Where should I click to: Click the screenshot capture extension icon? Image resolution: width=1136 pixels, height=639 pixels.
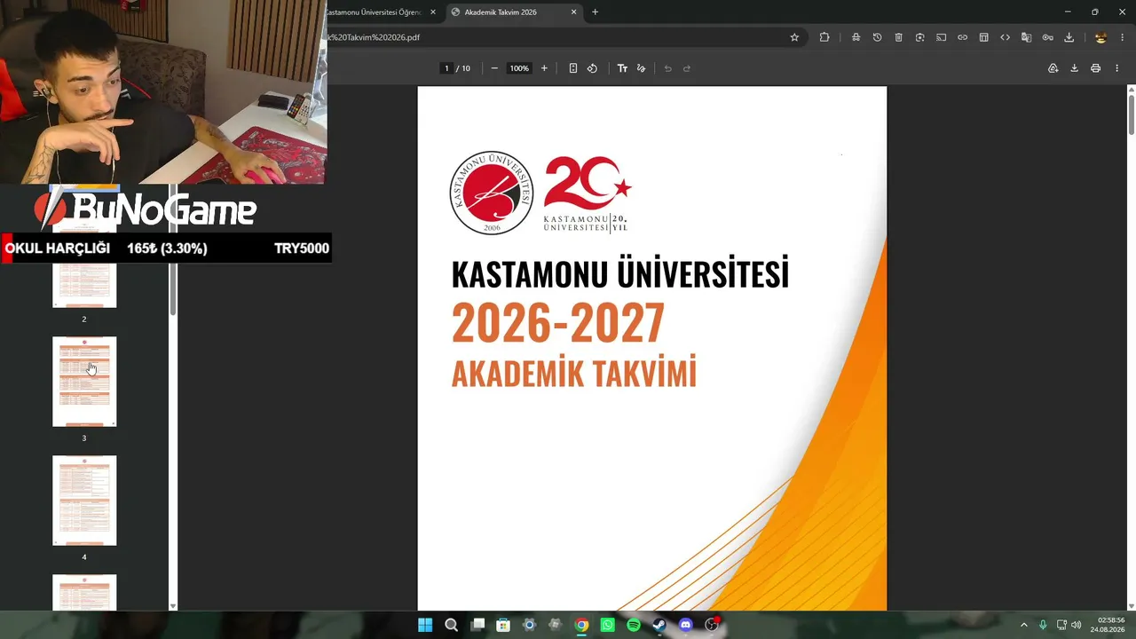pyautogui.click(x=919, y=37)
